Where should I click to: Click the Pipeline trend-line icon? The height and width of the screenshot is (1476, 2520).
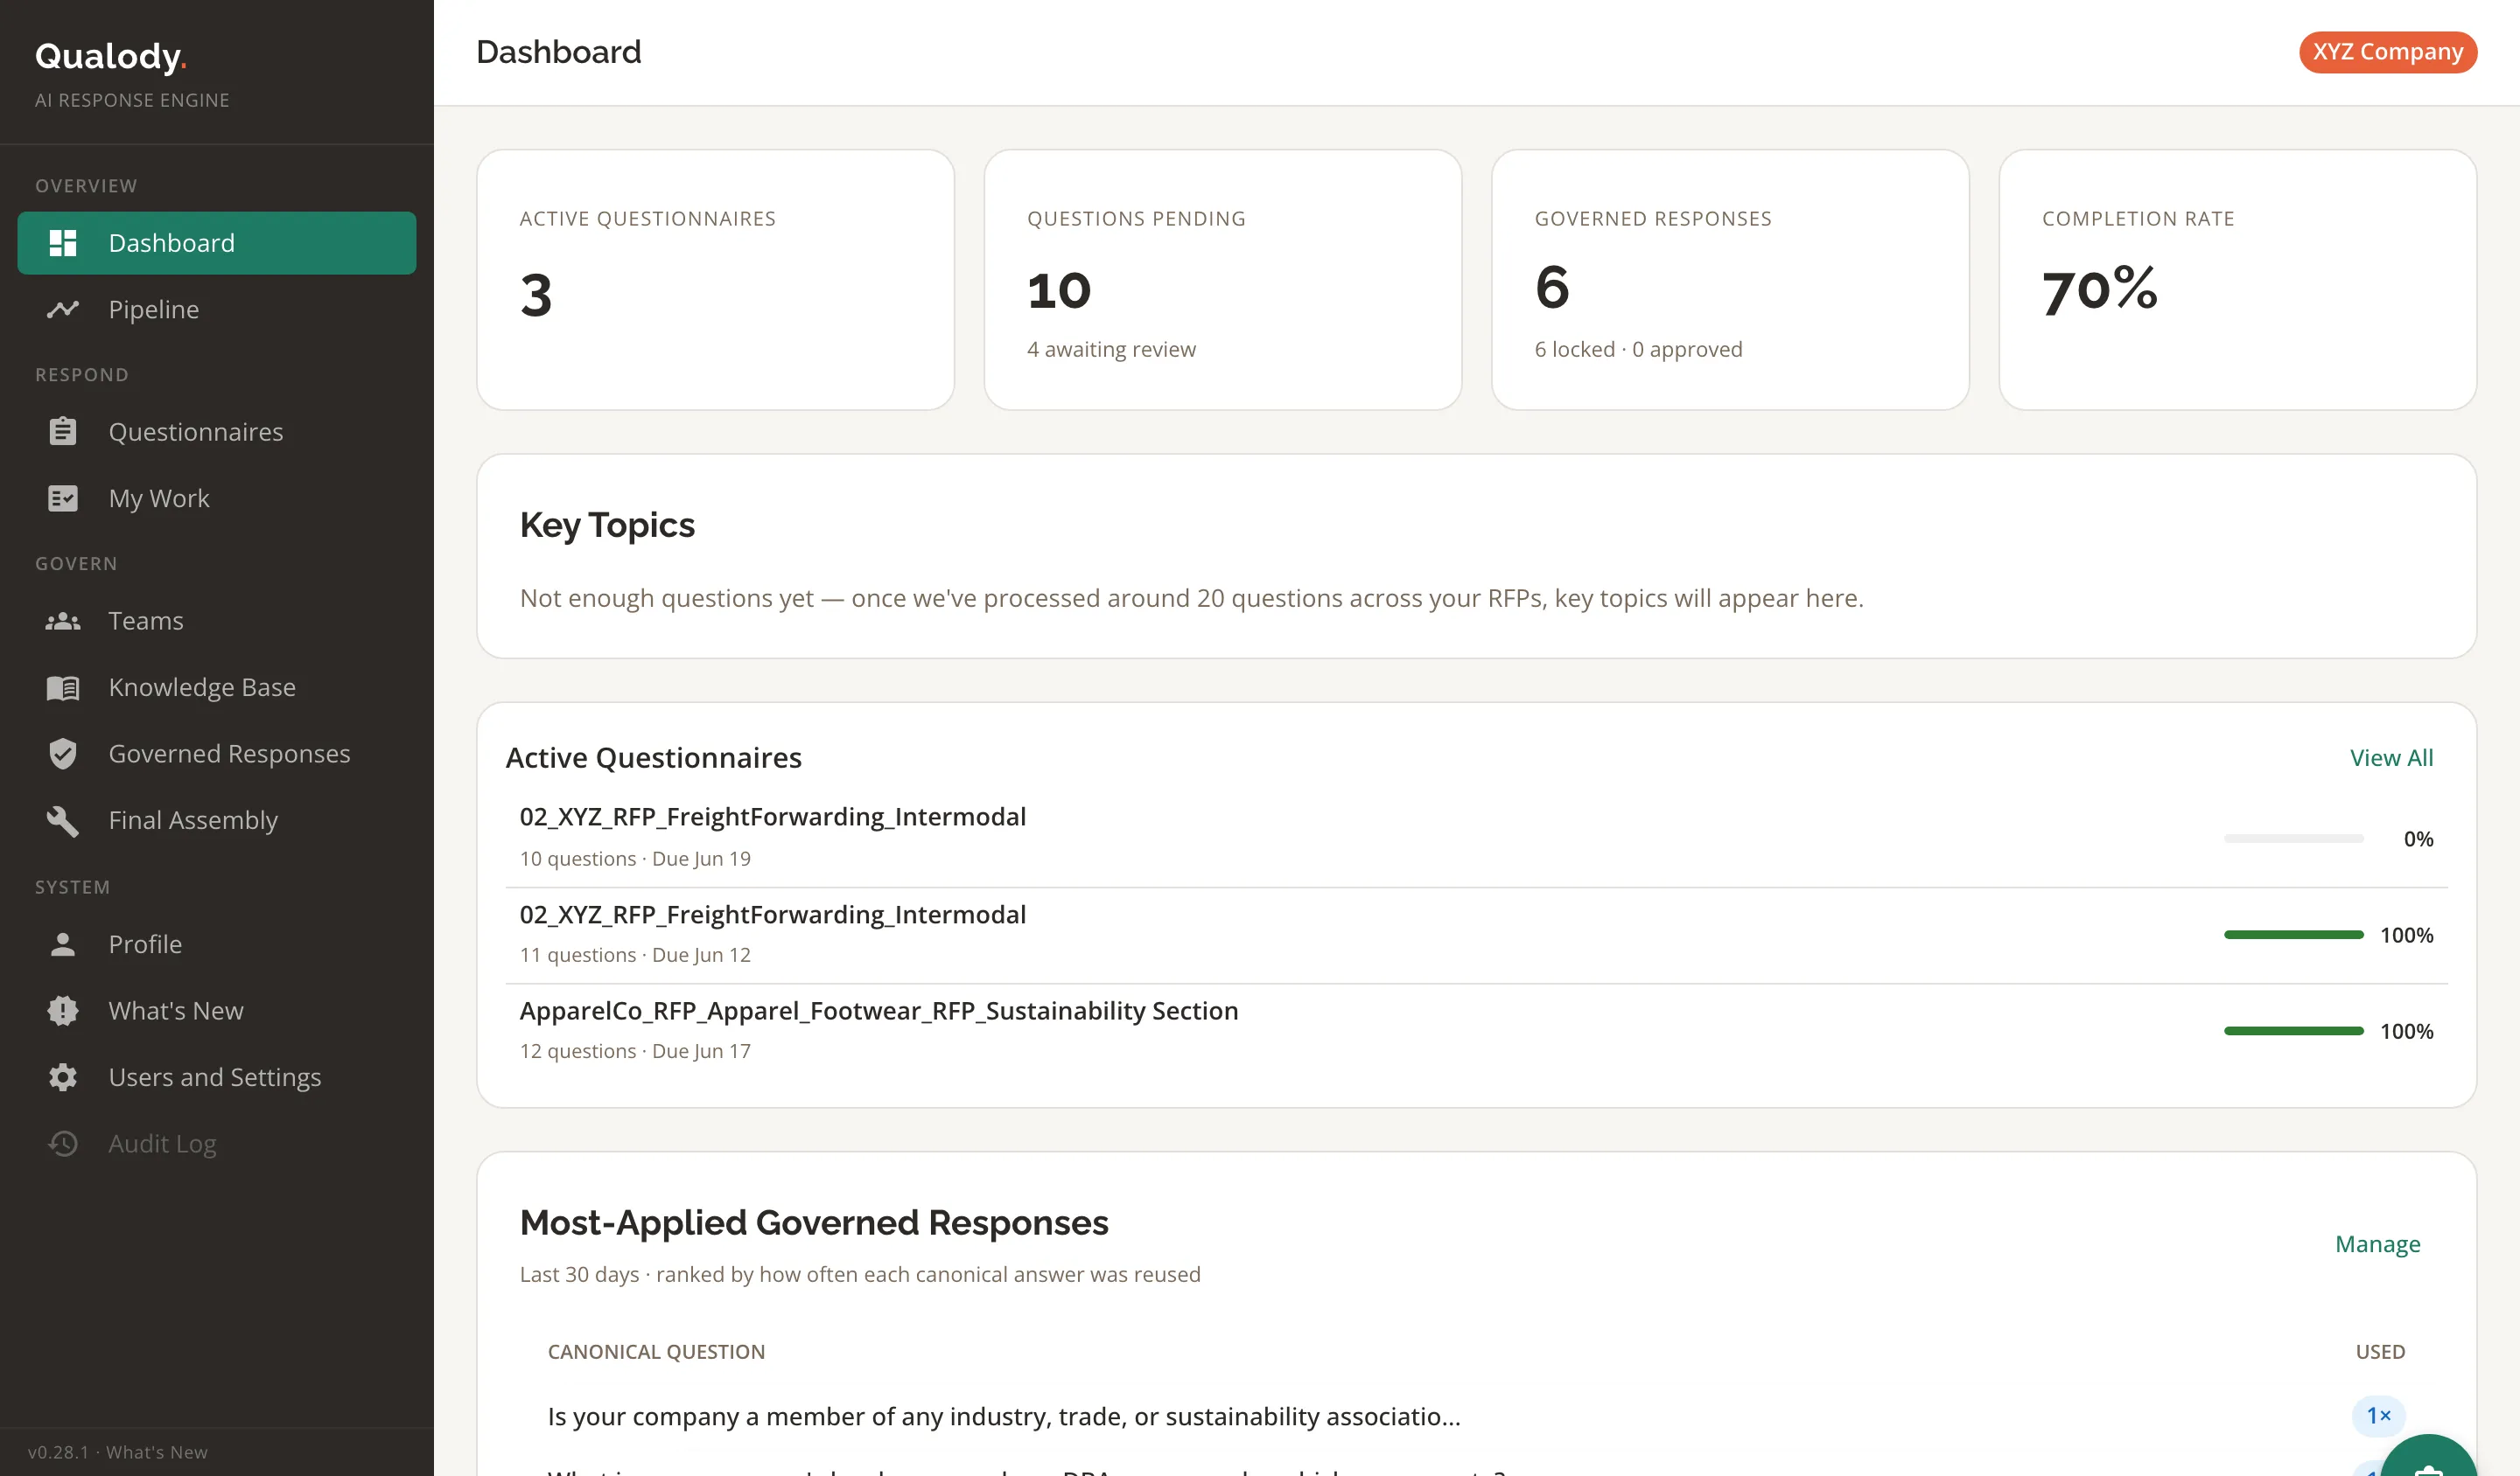click(x=63, y=310)
